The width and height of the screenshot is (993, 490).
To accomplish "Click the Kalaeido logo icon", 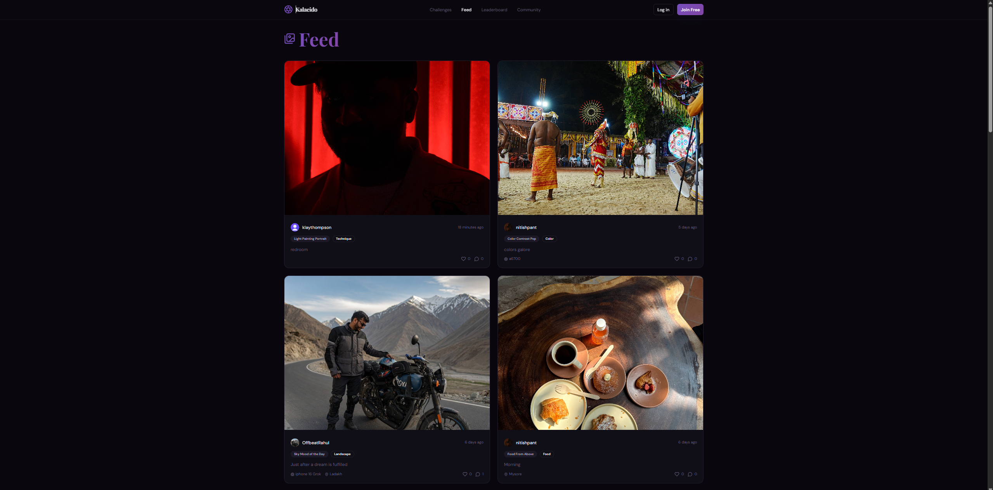I will tap(288, 9).
